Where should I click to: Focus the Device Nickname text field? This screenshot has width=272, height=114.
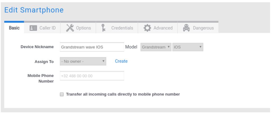coord(92,47)
